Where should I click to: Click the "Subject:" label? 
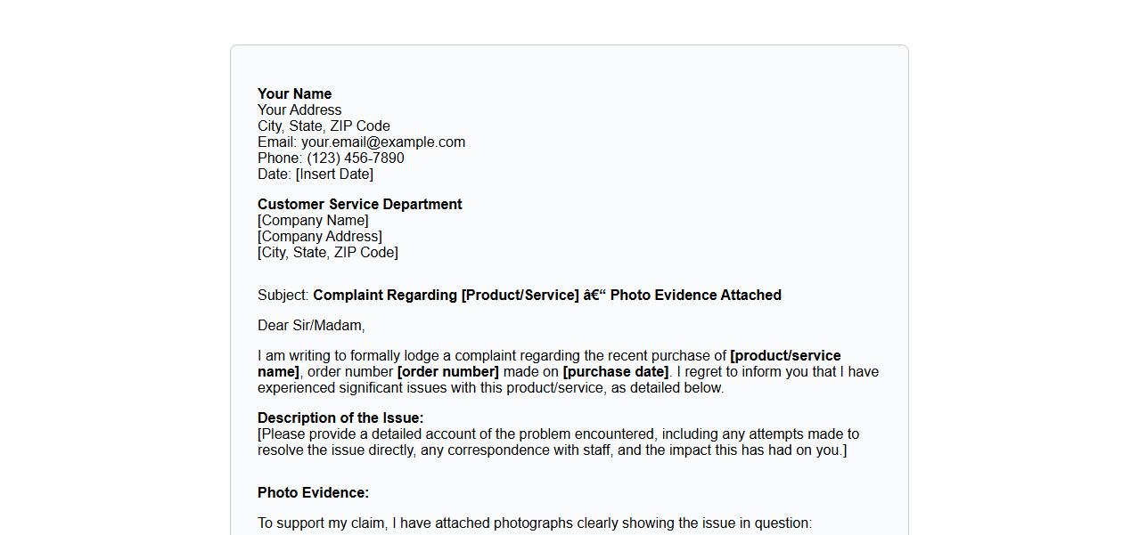pyautogui.click(x=283, y=296)
